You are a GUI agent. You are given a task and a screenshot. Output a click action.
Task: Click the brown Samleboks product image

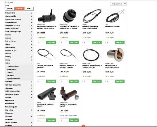(x=69, y=93)
